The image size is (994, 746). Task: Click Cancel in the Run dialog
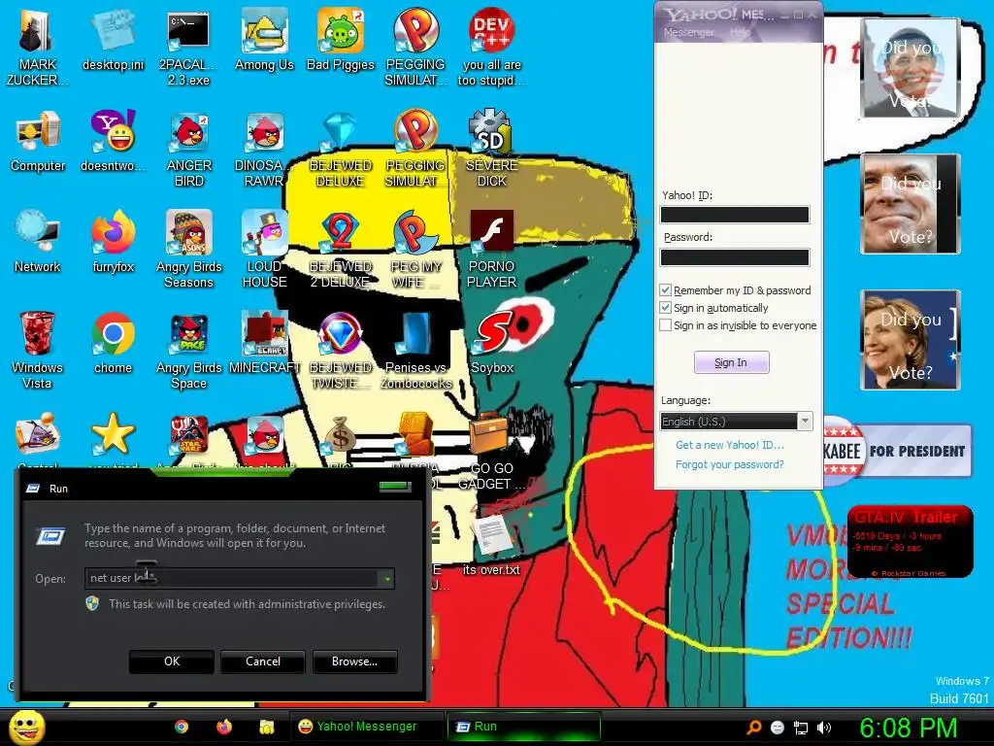coord(263,661)
